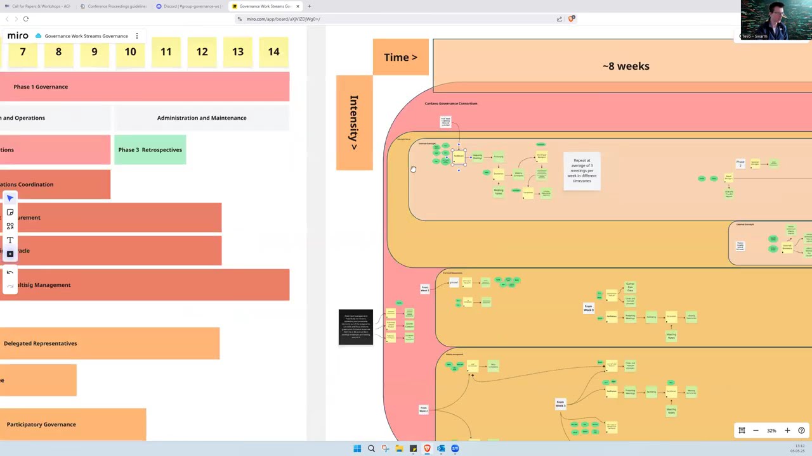
Task: Select the Participatory Governance bar
Action: (73, 424)
